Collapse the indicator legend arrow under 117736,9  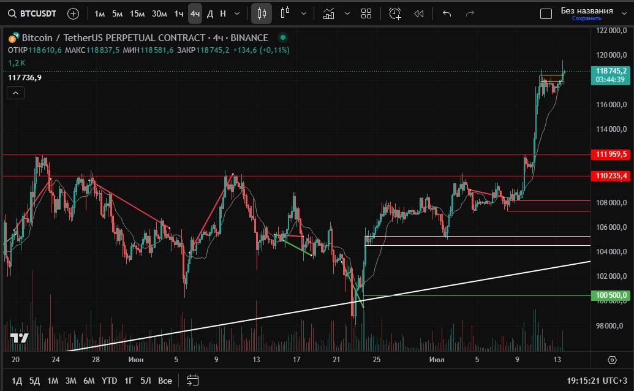pos(15,93)
